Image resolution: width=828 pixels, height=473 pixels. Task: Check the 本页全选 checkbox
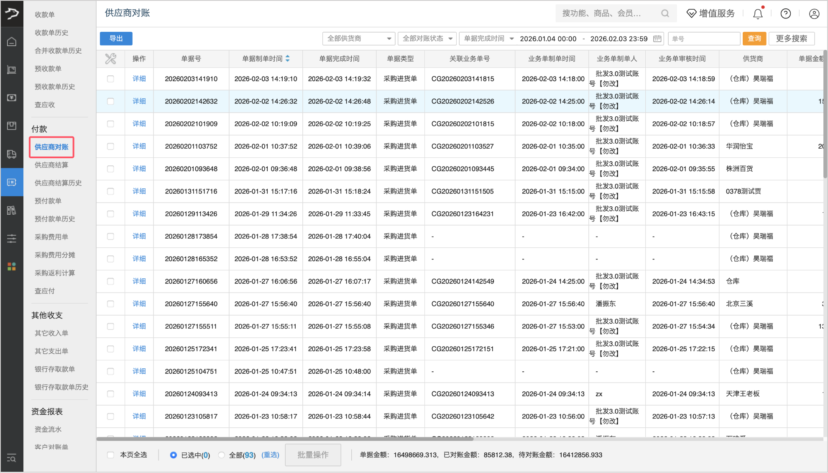[110, 455]
